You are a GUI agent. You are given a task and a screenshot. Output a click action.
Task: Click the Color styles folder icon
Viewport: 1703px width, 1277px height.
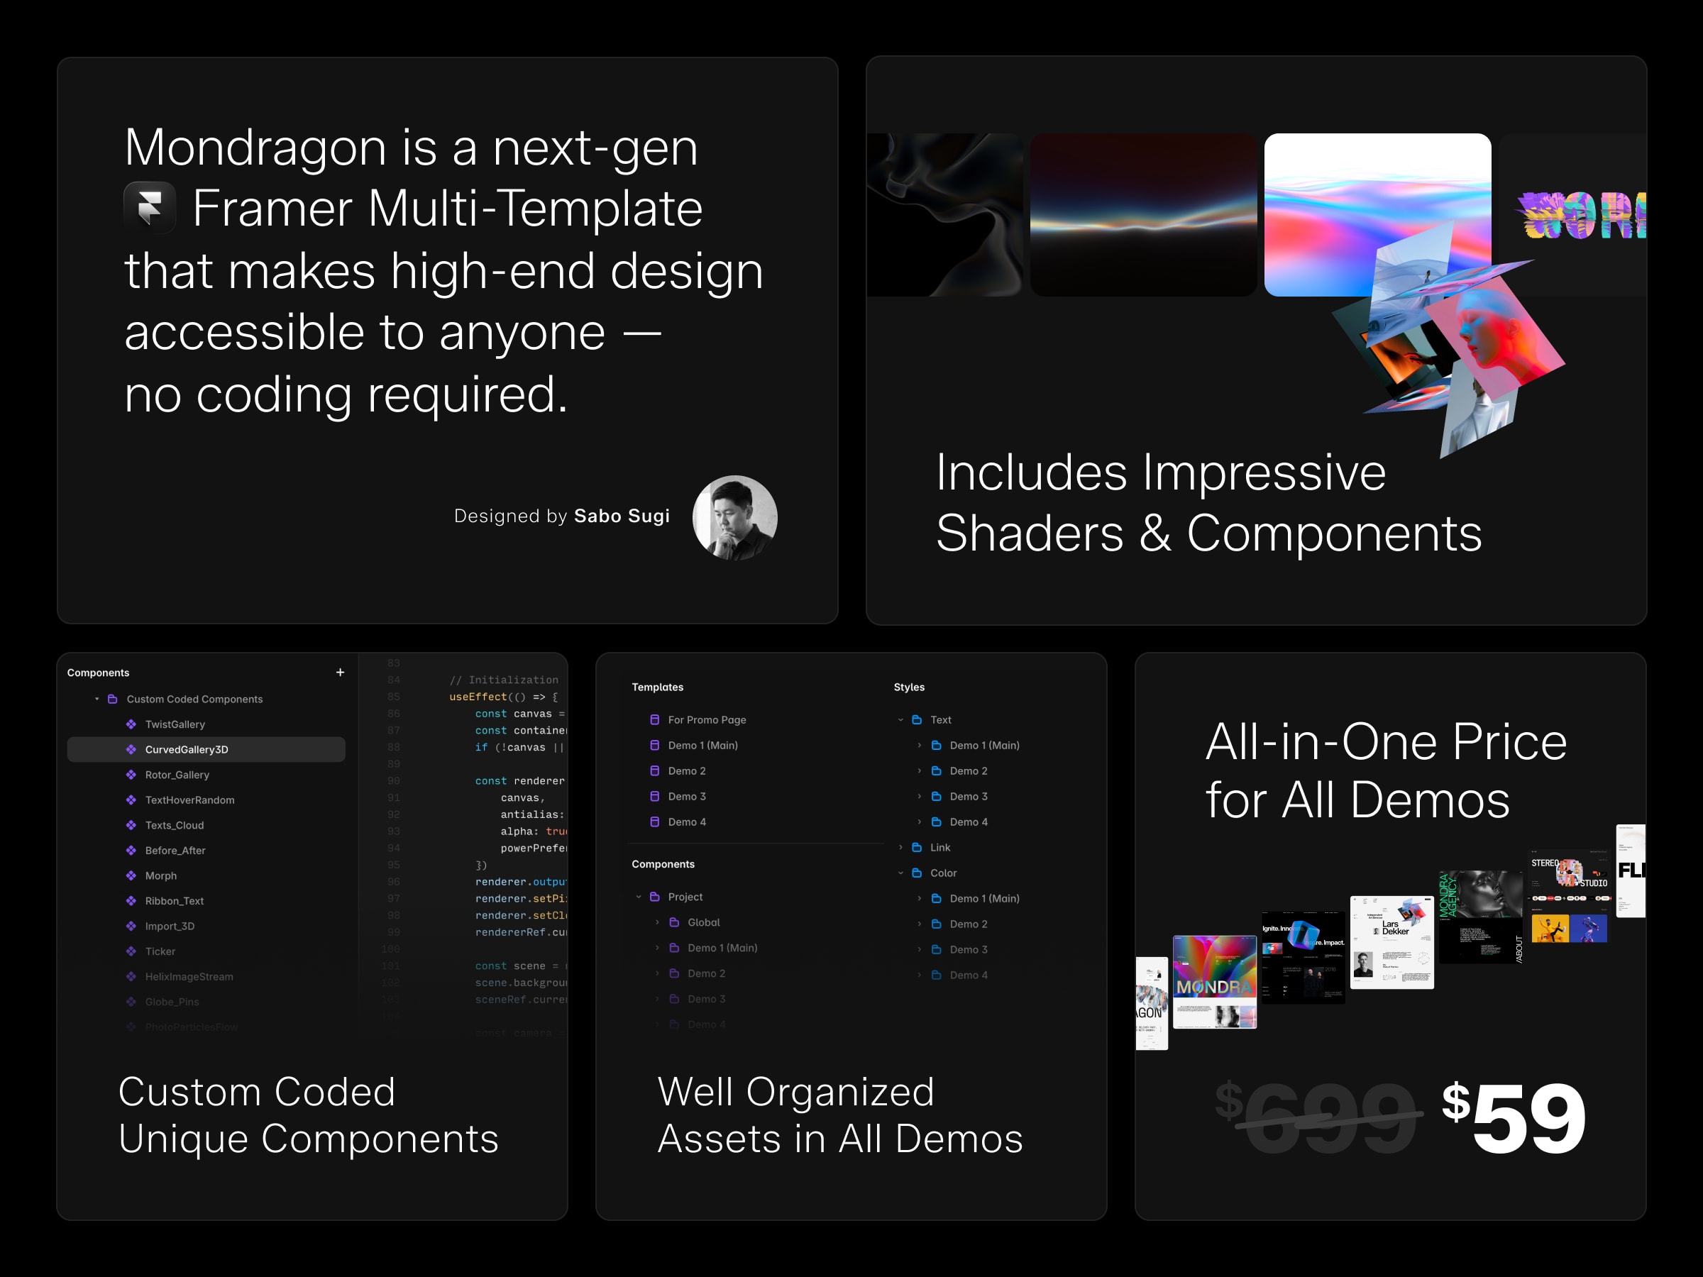(917, 873)
